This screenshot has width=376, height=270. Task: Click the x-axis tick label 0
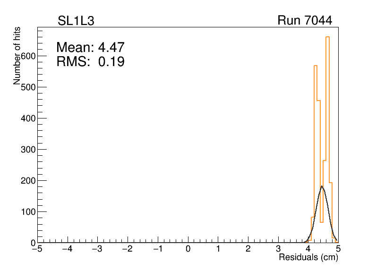(188, 249)
